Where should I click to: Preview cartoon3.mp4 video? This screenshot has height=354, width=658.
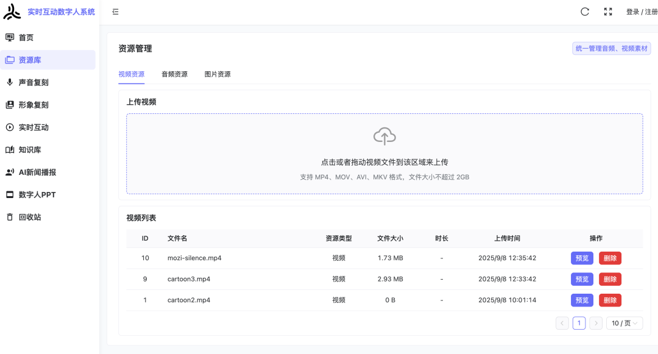point(582,279)
